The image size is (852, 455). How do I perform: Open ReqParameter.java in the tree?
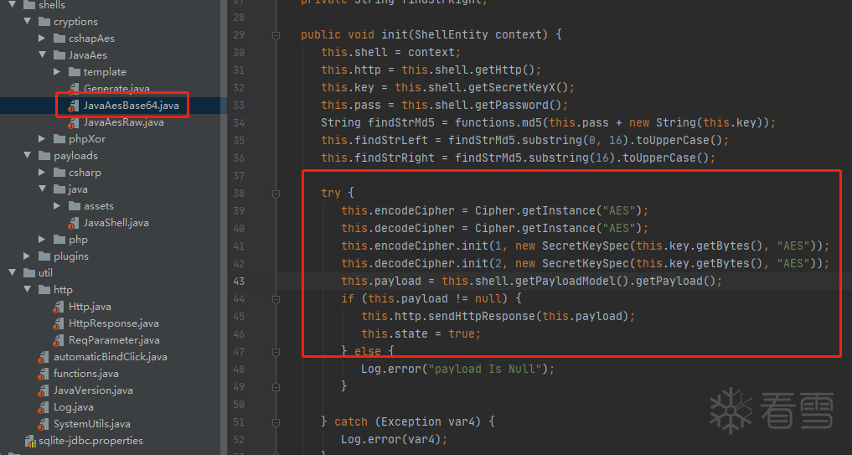click(x=114, y=340)
